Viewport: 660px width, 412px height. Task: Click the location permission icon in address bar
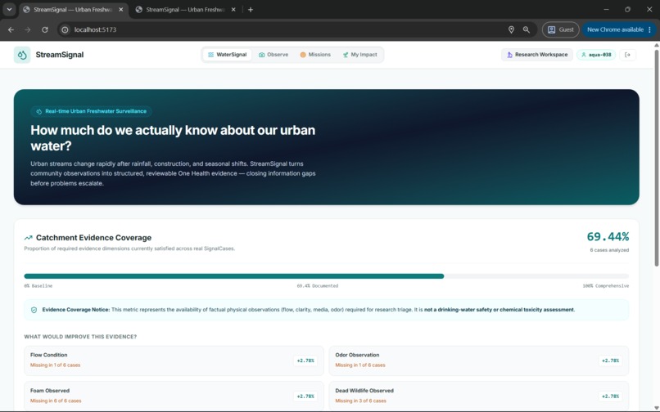point(511,29)
